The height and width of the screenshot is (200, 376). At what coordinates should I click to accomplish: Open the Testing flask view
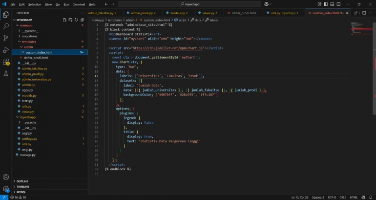(x=6, y=73)
